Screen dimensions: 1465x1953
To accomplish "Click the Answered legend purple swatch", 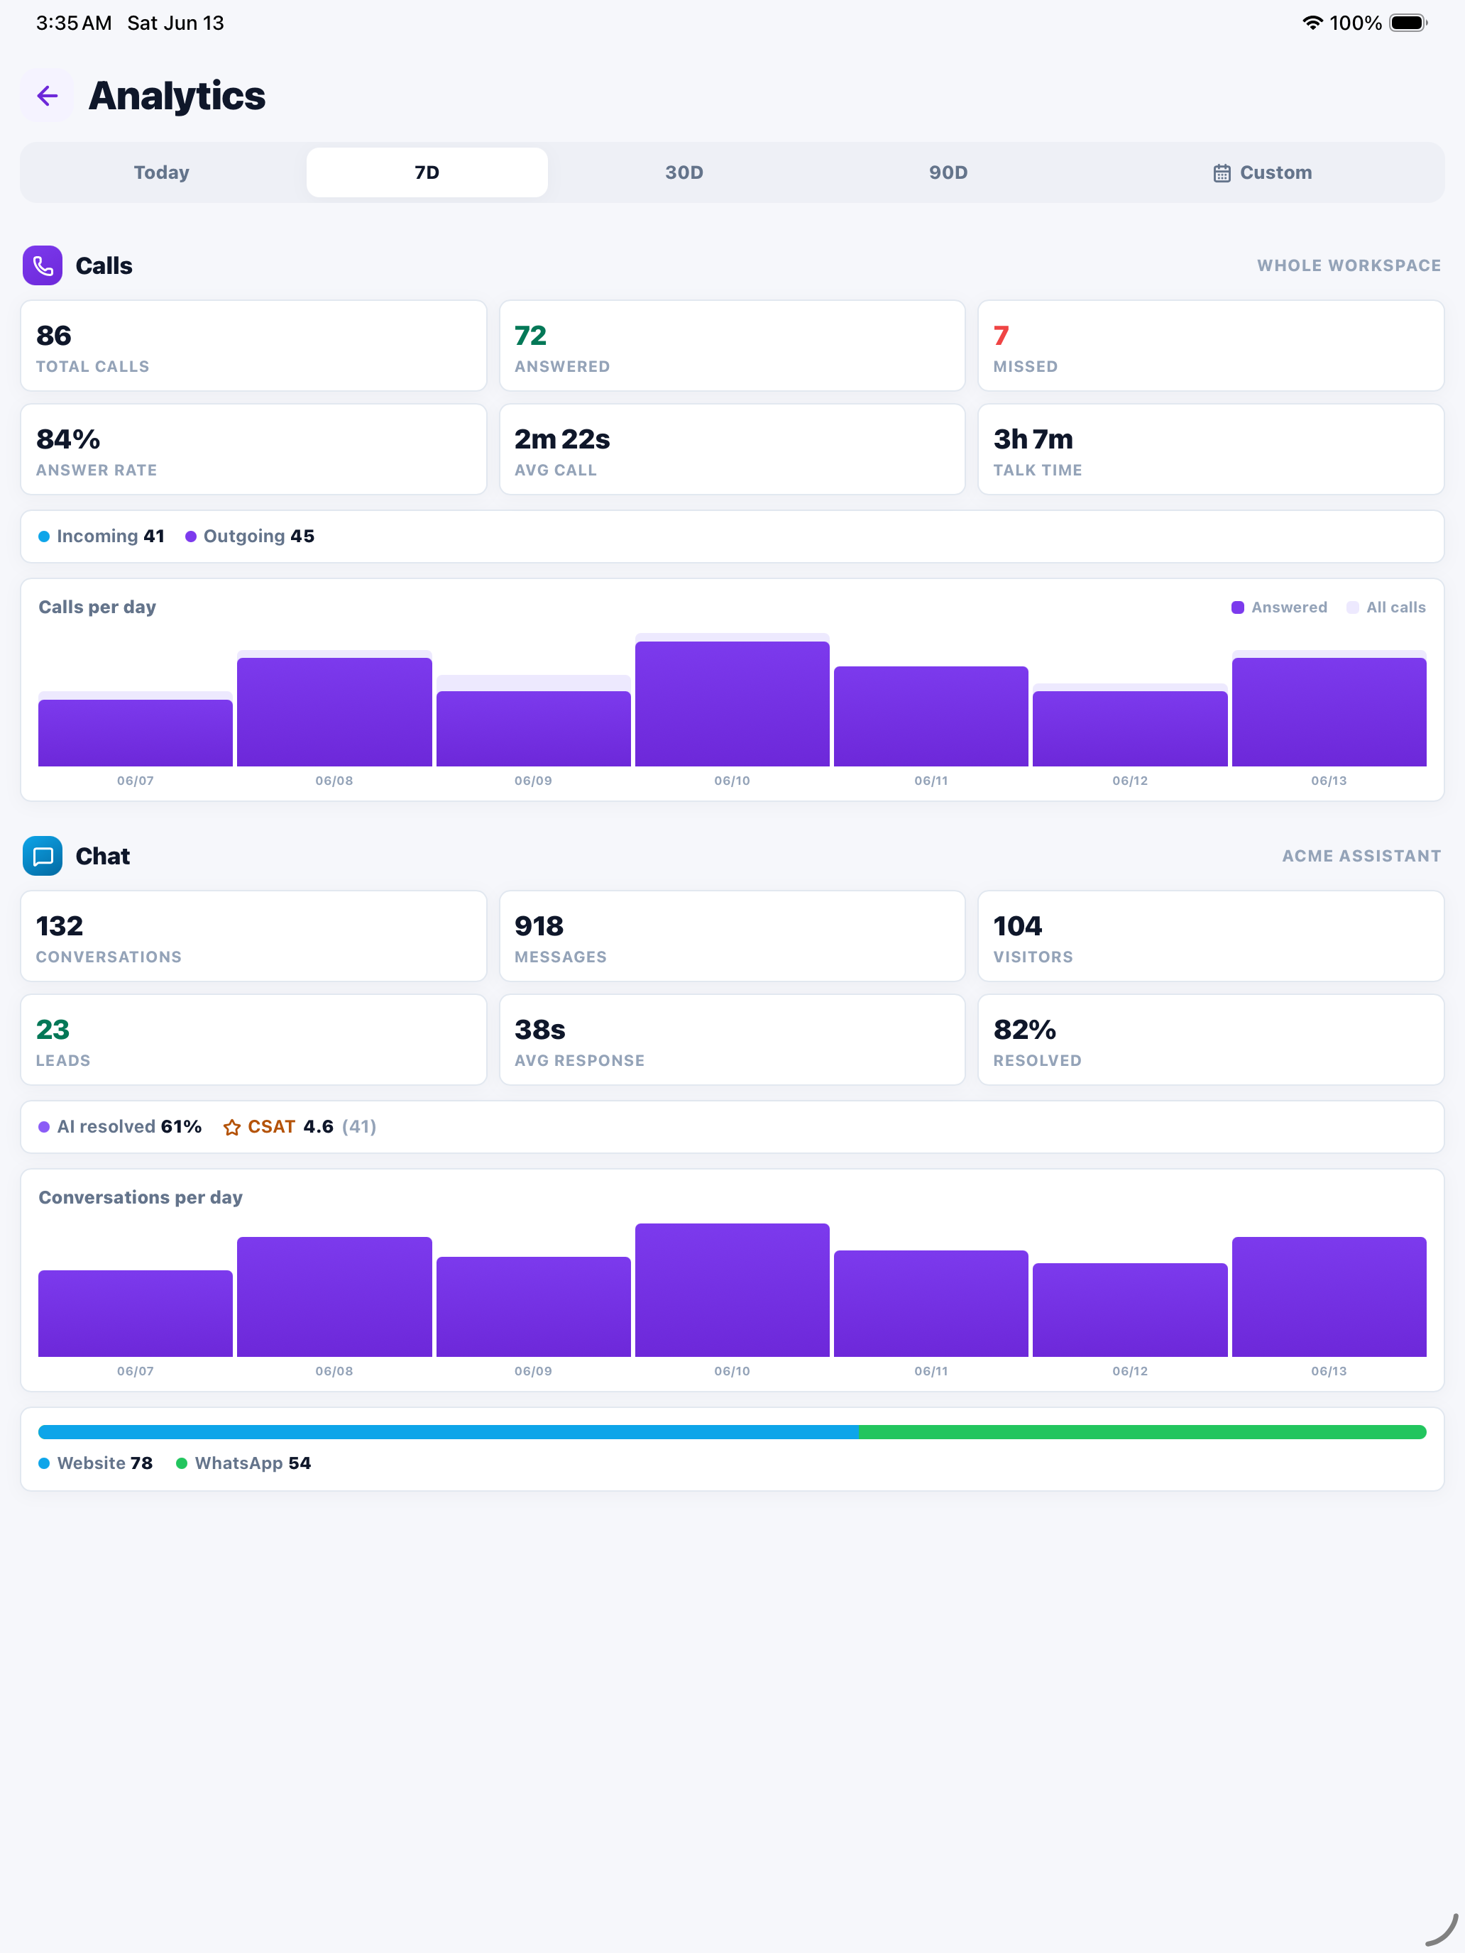I will (1237, 607).
